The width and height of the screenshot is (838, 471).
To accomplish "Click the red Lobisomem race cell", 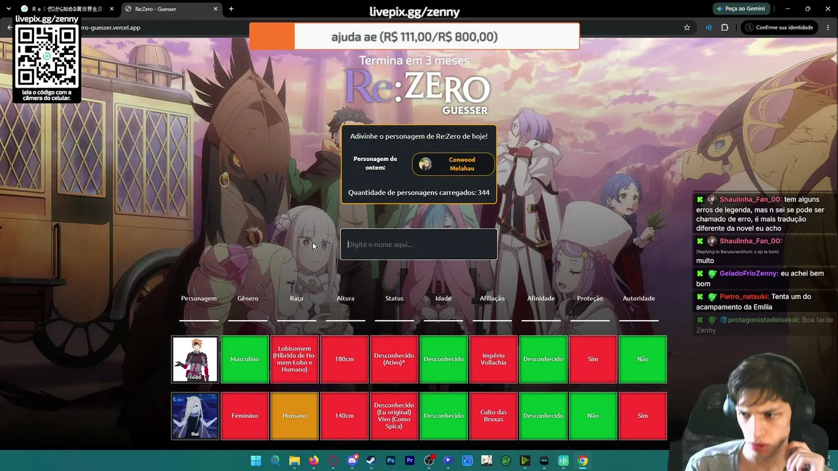I will pyautogui.click(x=295, y=359).
